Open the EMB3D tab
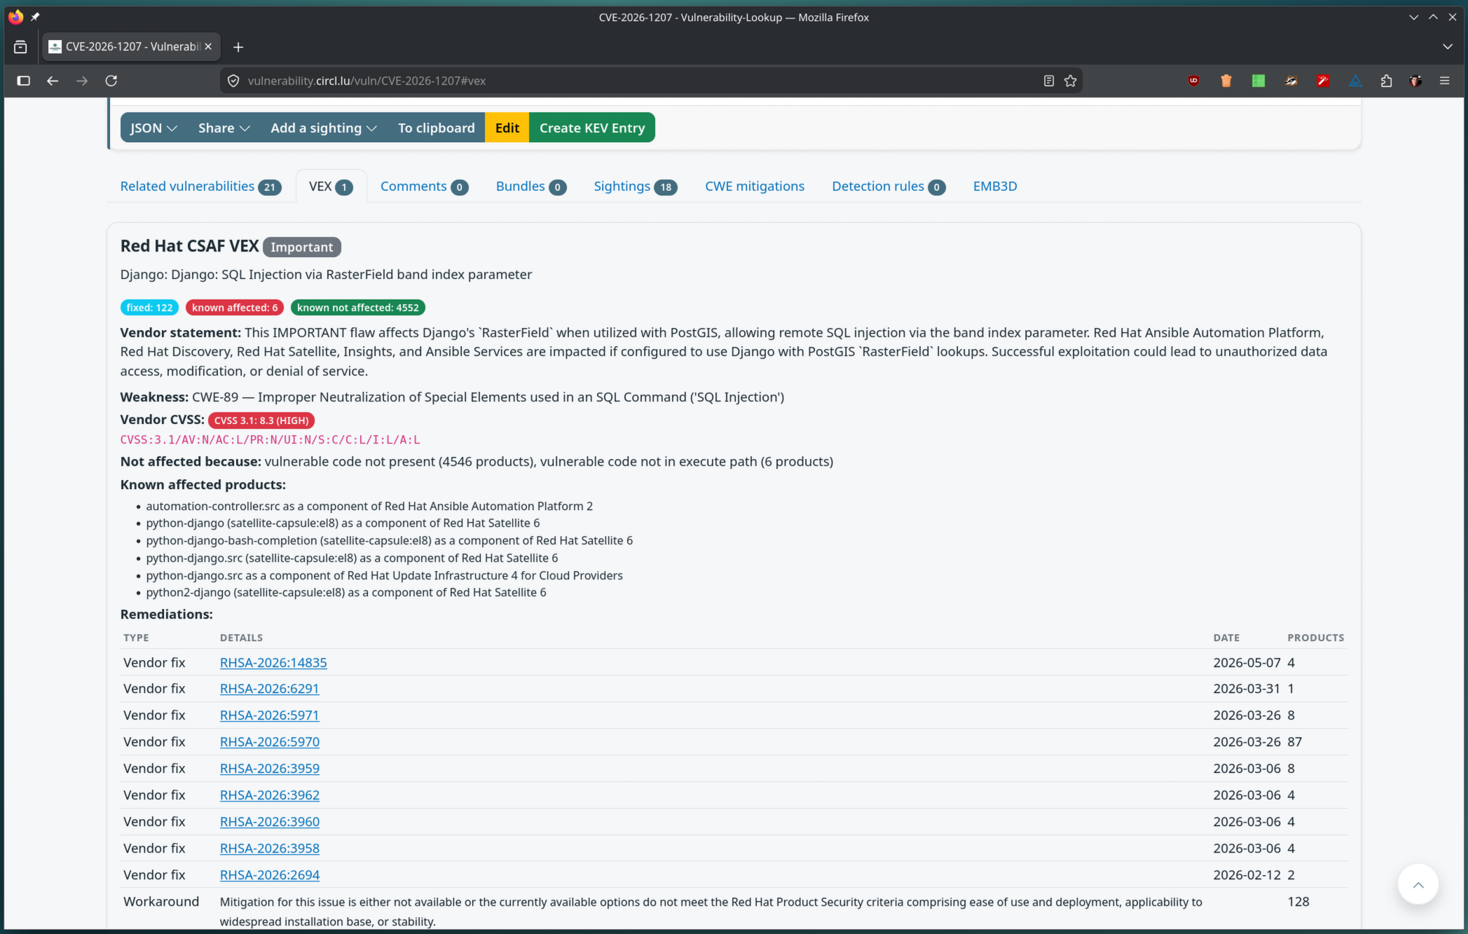 click(x=994, y=186)
